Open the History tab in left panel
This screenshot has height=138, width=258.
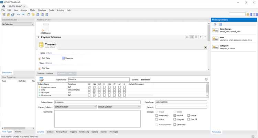(18, 132)
